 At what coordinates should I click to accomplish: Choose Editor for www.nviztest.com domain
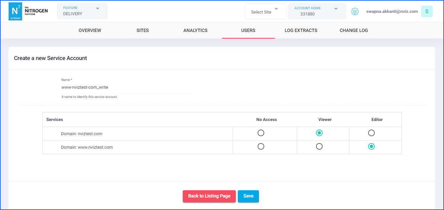pyautogui.click(x=371, y=146)
